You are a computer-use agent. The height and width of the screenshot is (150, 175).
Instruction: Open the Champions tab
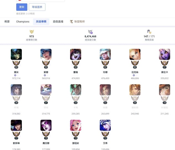[x=23, y=22]
